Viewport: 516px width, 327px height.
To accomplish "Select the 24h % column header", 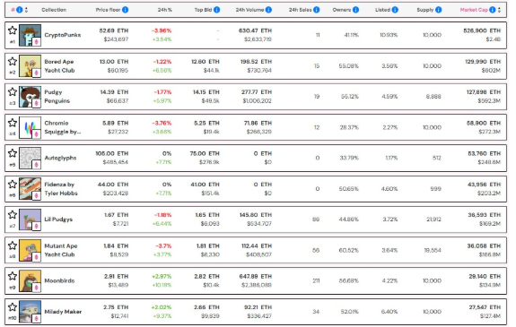I will point(165,10).
